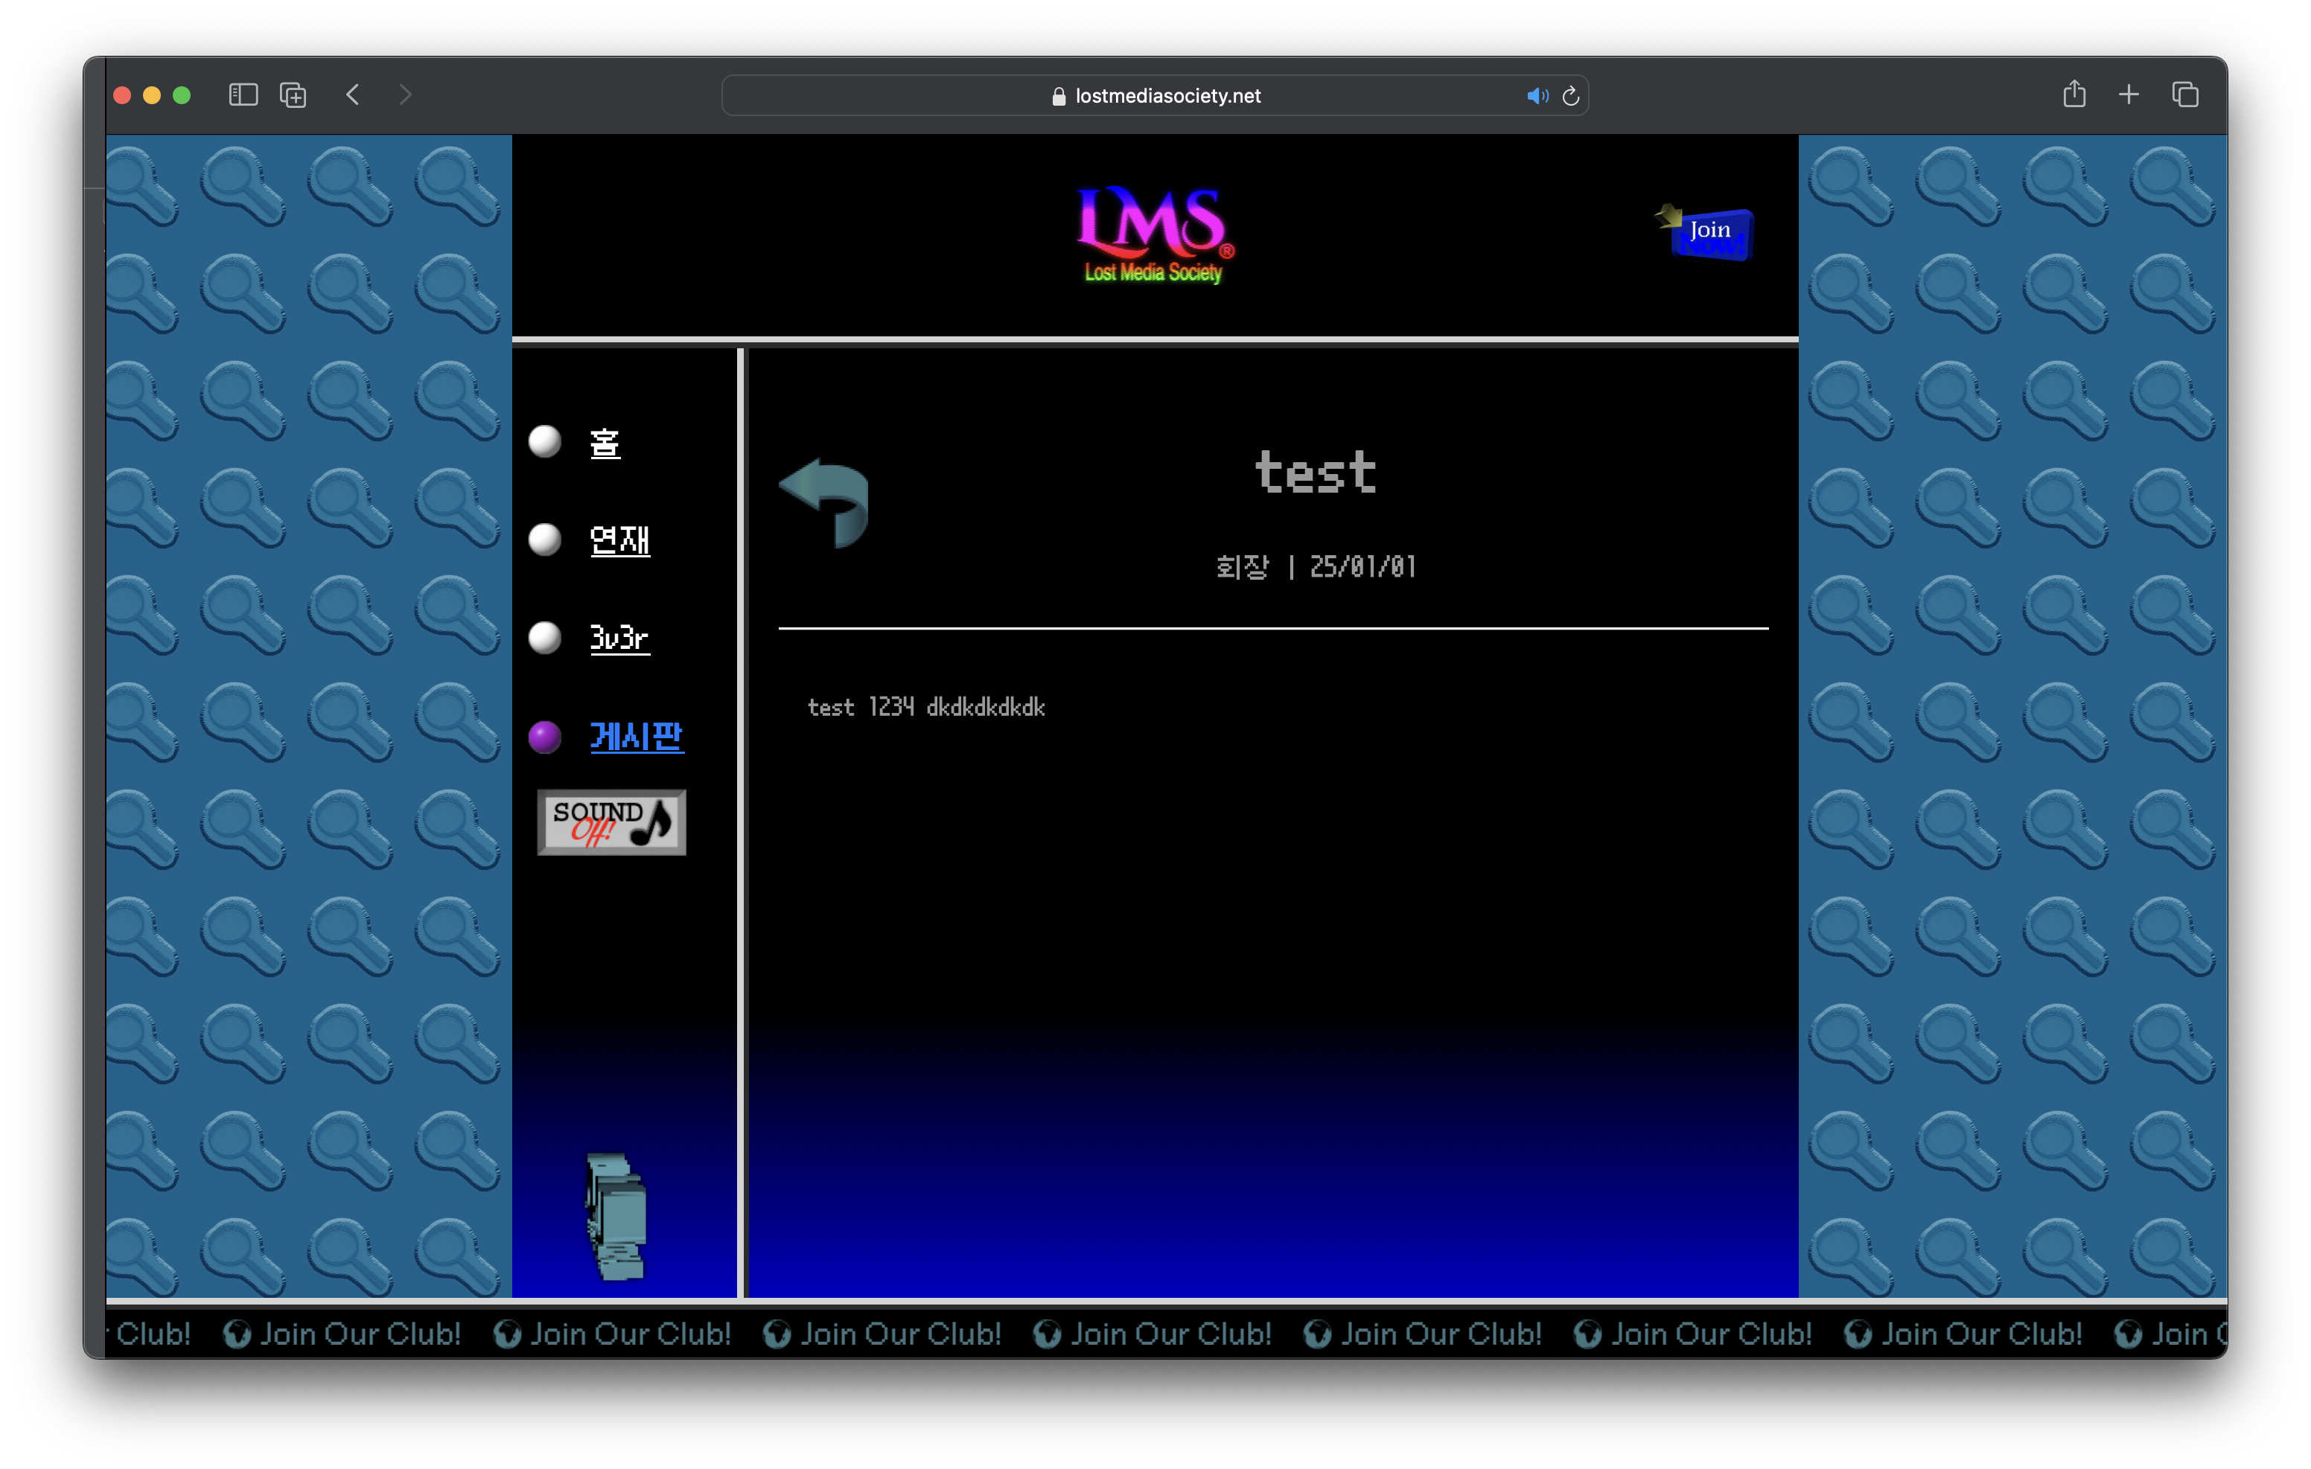This screenshot has height=1469, width=2311.
Task: Click the white sphere beside 홈
Action: pos(545,441)
